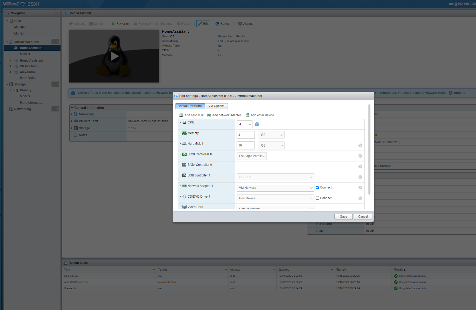The width and height of the screenshot is (476, 310).
Task: Uncheck Connect for Network Adapter 1
Action: (317, 187)
